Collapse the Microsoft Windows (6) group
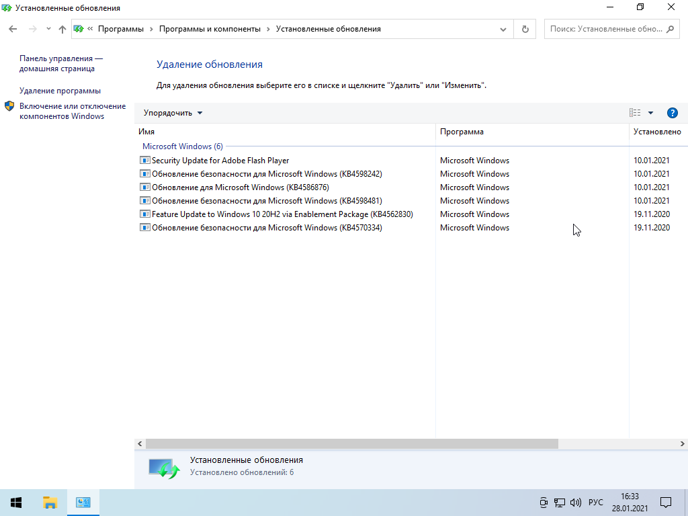This screenshot has width=688, height=516. (183, 146)
